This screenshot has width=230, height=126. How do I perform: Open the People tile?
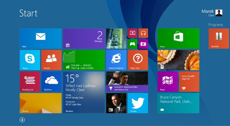coord(51,60)
